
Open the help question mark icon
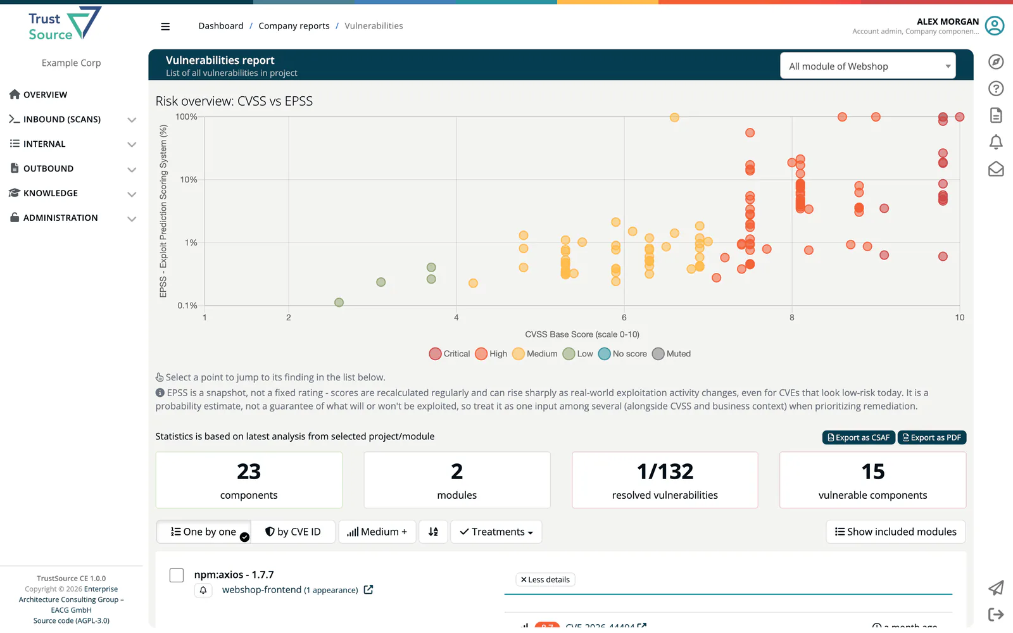coord(996,89)
